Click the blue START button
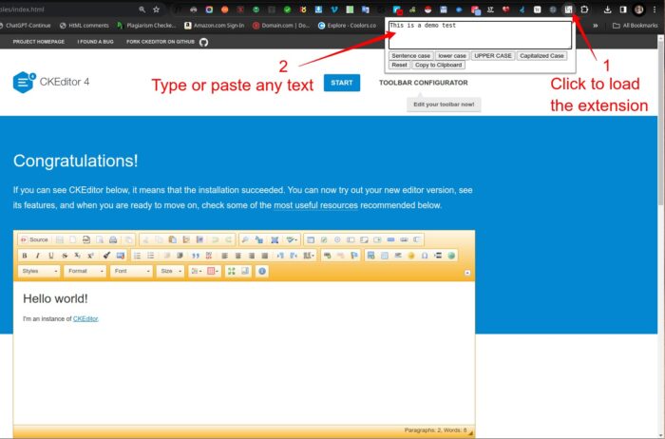The width and height of the screenshot is (665, 439). point(342,83)
